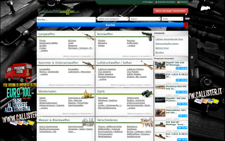Open the Wähle eine Kategorie dropdown
Viewport: 225px width, 141px height.
pyautogui.click(x=113, y=19)
